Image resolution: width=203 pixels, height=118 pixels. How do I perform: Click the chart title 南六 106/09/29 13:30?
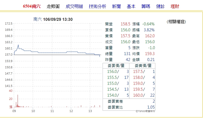click(53, 19)
